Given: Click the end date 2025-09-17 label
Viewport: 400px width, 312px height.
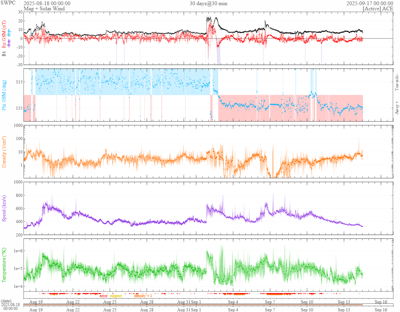Looking at the screenshot, I should click(x=370, y=3).
